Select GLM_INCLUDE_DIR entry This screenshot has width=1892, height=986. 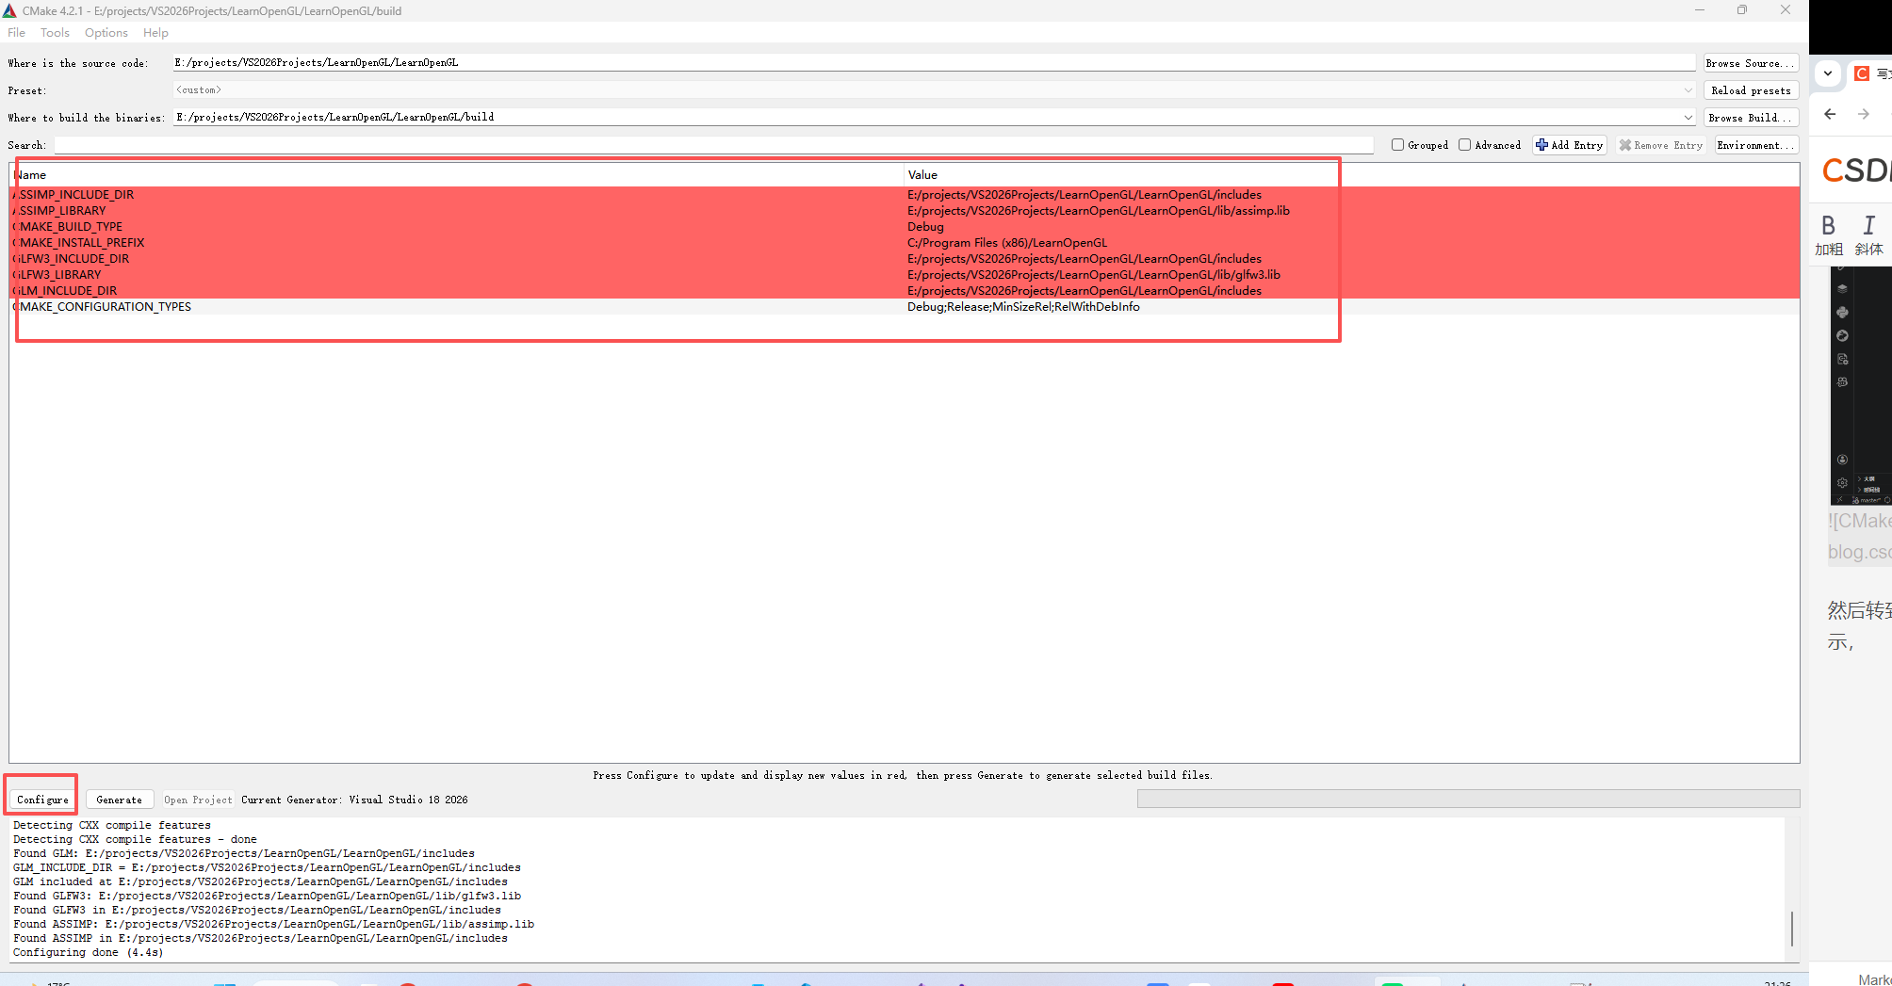click(65, 291)
